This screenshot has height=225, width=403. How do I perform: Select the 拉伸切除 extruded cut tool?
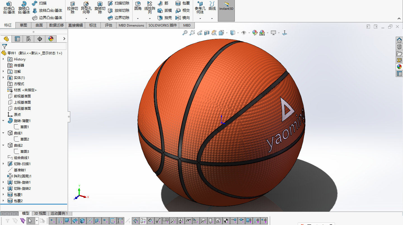coord(73,8)
